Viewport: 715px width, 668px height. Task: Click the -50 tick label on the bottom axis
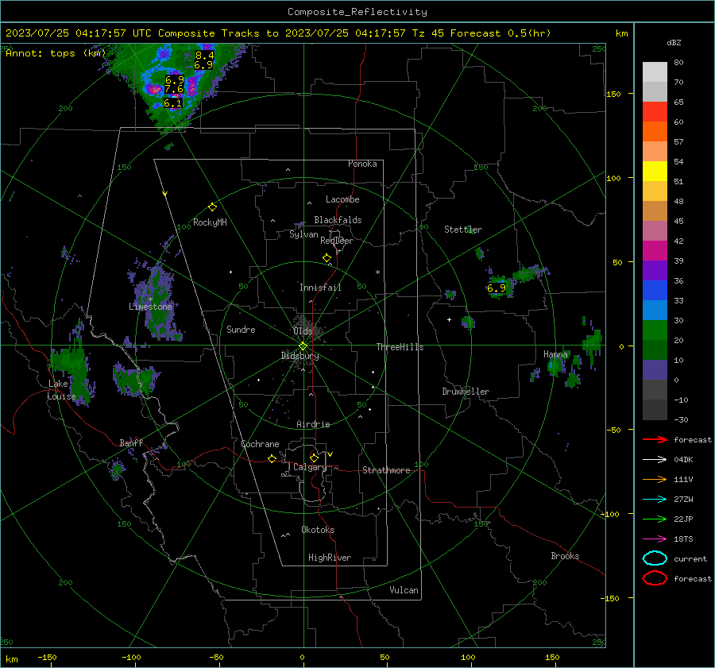point(216,657)
